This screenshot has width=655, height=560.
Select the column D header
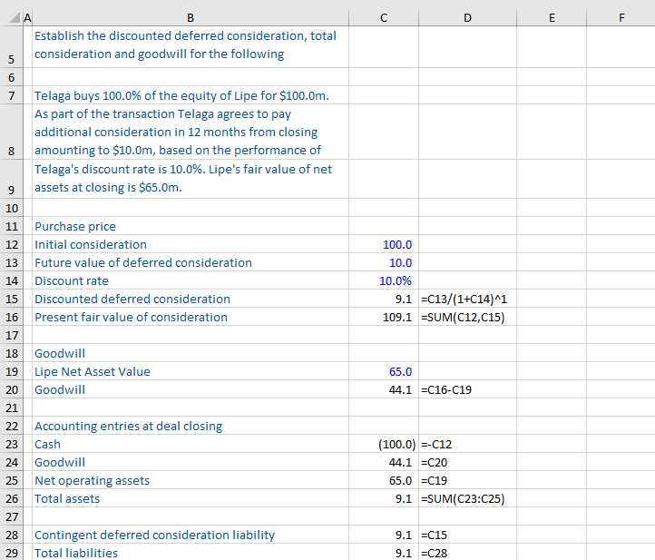pyautogui.click(x=467, y=15)
